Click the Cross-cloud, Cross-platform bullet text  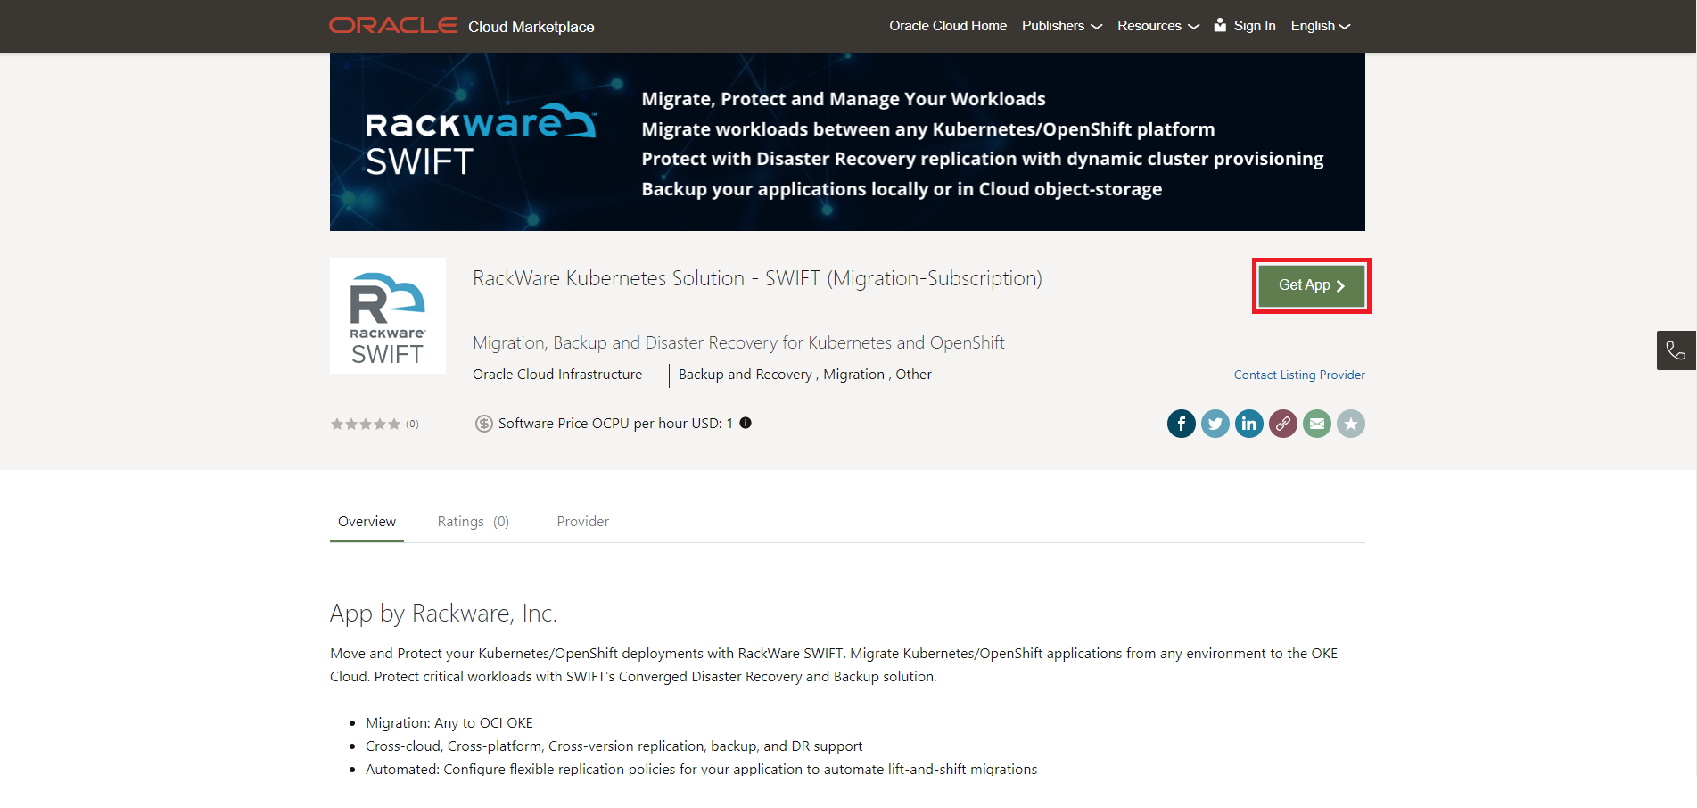coord(614,746)
